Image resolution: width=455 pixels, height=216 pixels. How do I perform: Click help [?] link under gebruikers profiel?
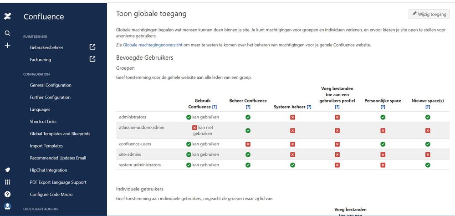(337, 107)
